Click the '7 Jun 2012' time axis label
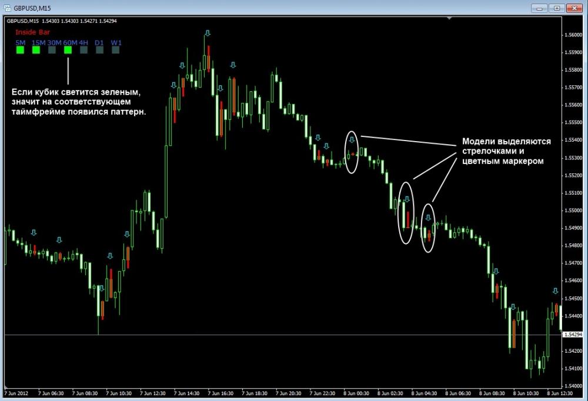 click(x=17, y=393)
